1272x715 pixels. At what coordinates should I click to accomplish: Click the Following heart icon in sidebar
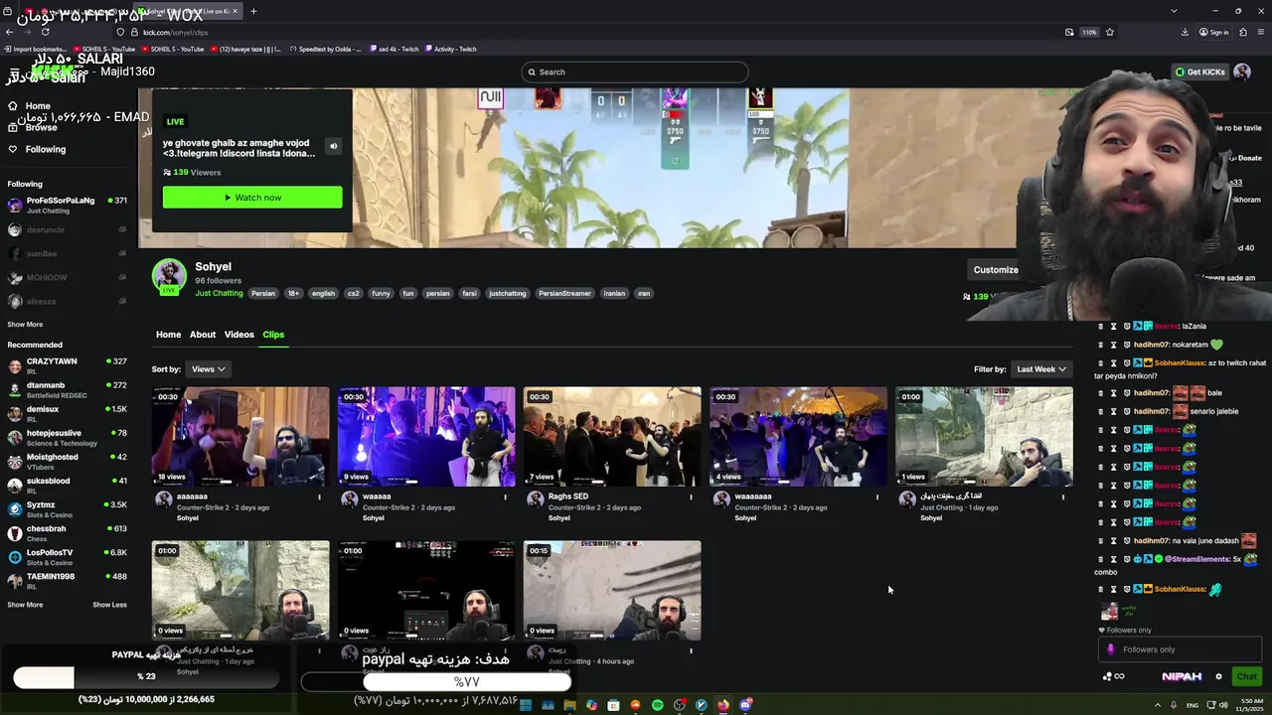(13, 149)
